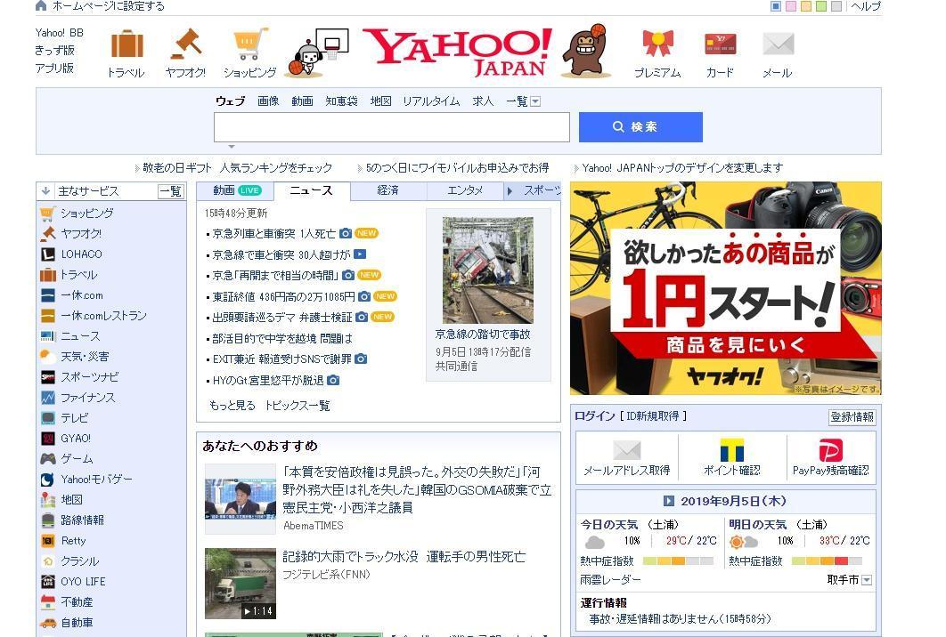
Task: Click the ニュース icon in sidebar
Action: click(48, 336)
